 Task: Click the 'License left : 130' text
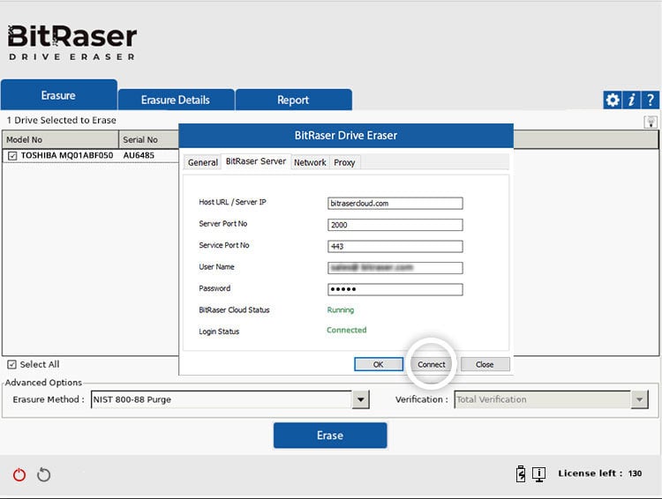(x=600, y=473)
